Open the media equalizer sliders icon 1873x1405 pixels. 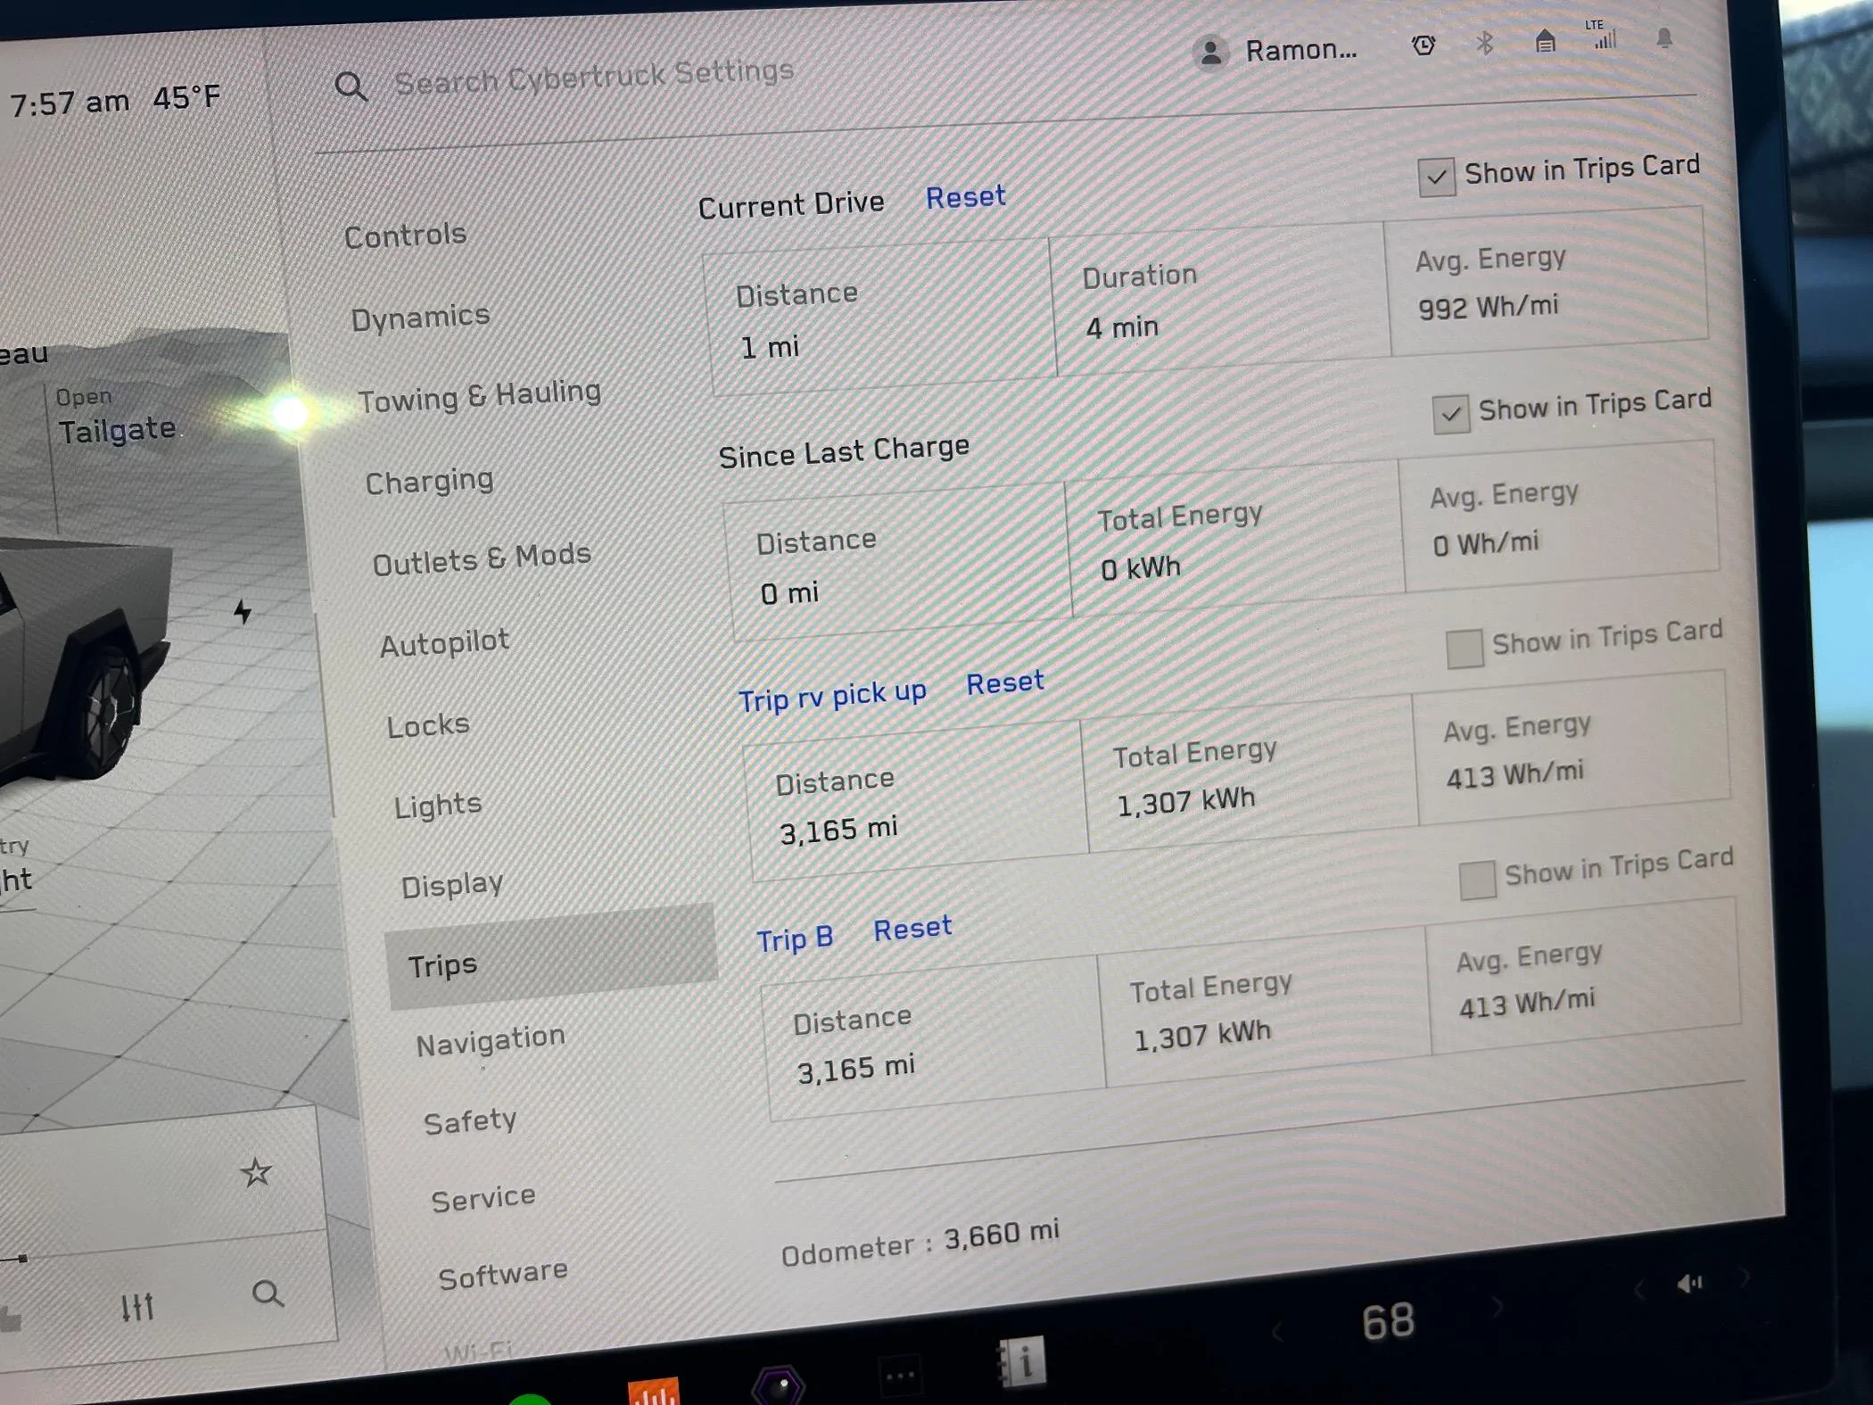click(x=137, y=1306)
